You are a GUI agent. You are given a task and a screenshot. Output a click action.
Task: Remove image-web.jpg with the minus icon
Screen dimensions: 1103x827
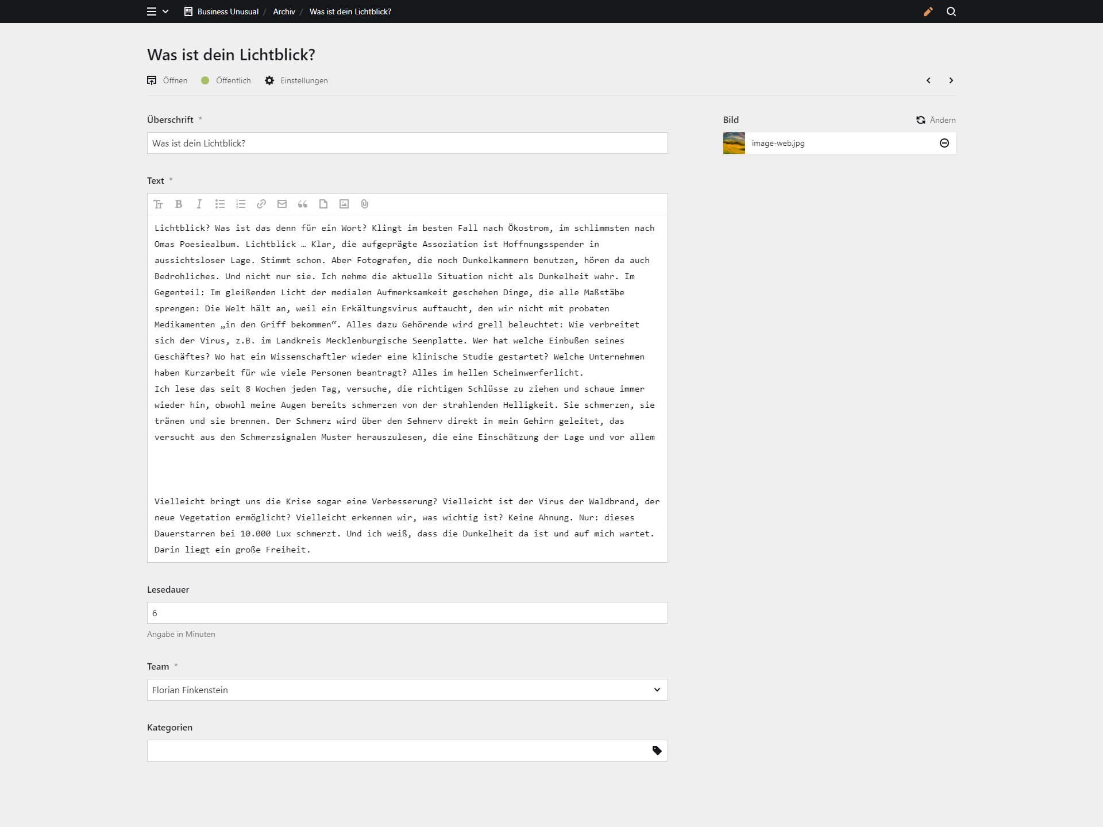point(944,143)
